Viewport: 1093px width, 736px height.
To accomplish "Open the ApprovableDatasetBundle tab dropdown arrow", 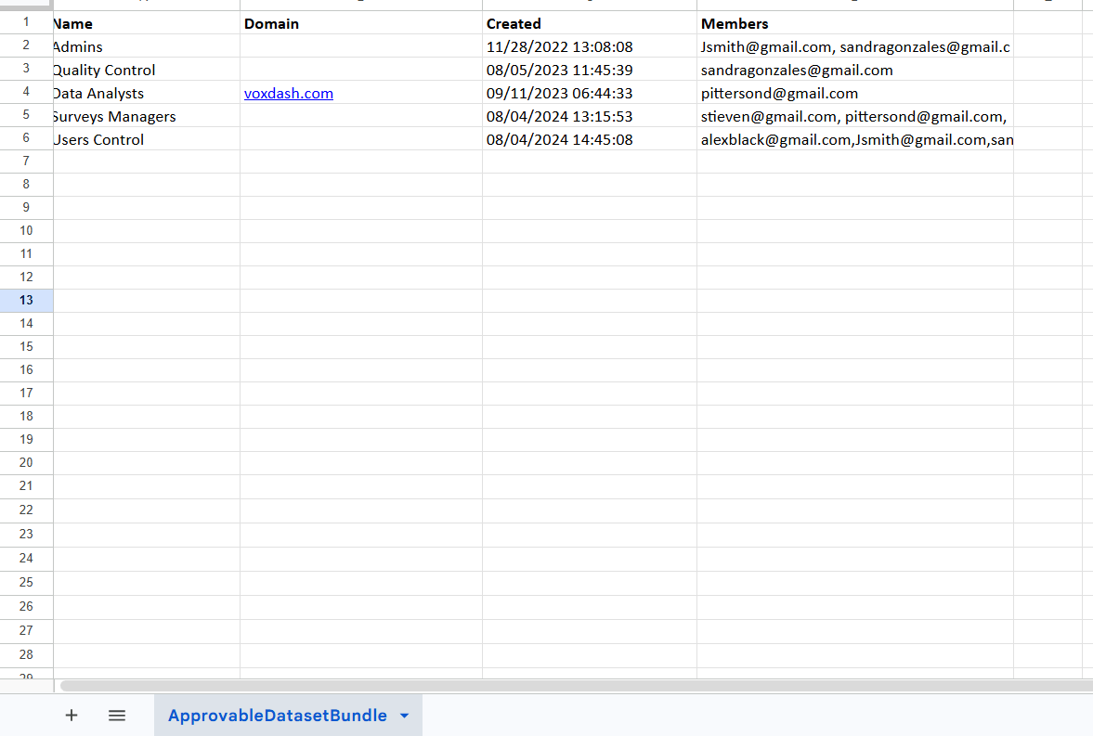I will pos(404,716).
